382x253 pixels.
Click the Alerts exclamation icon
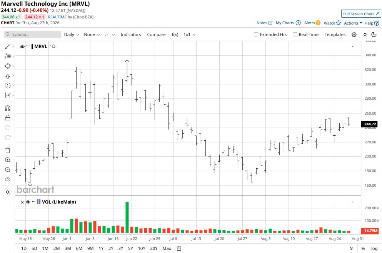click(318, 23)
